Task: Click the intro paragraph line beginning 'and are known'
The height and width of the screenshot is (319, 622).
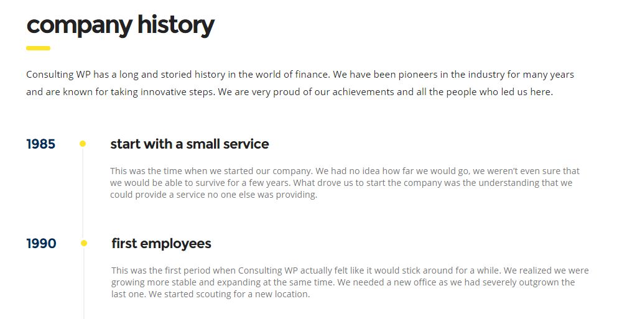Action: (x=290, y=92)
